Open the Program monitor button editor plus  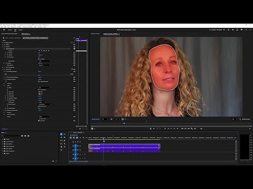point(250,129)
